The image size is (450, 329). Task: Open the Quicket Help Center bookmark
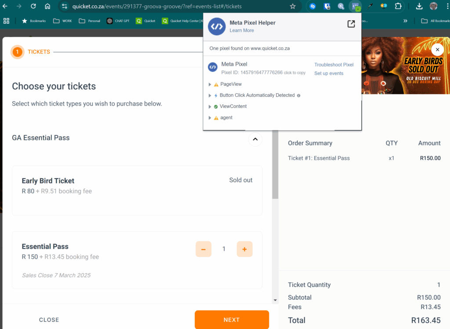pos(182,21)
